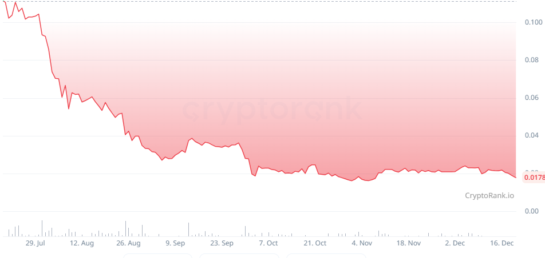Click the 21. Oct date label
The height and width of the screenshot is (258, 545).
click(315, 243)
